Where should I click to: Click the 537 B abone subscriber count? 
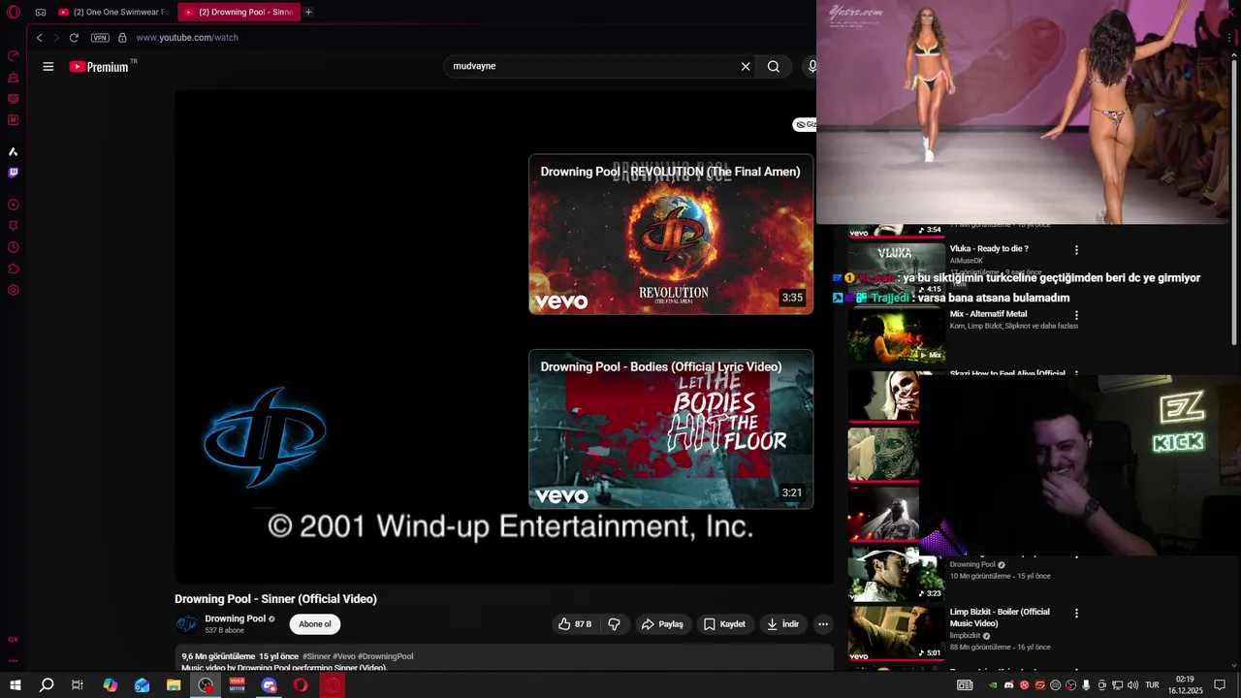(225, 630)
